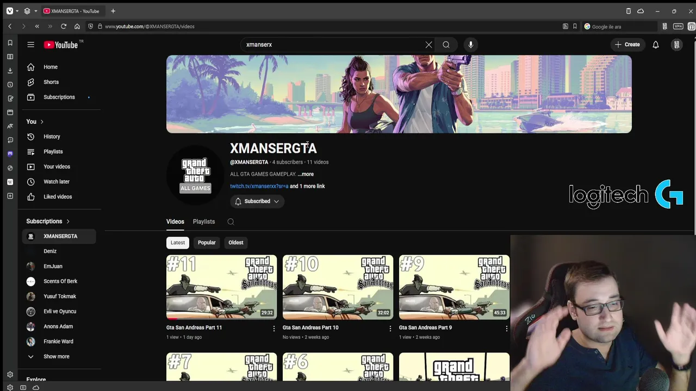This screenshot has width=696, height=391.
Task: Open Watch later list
Action: 59,181
